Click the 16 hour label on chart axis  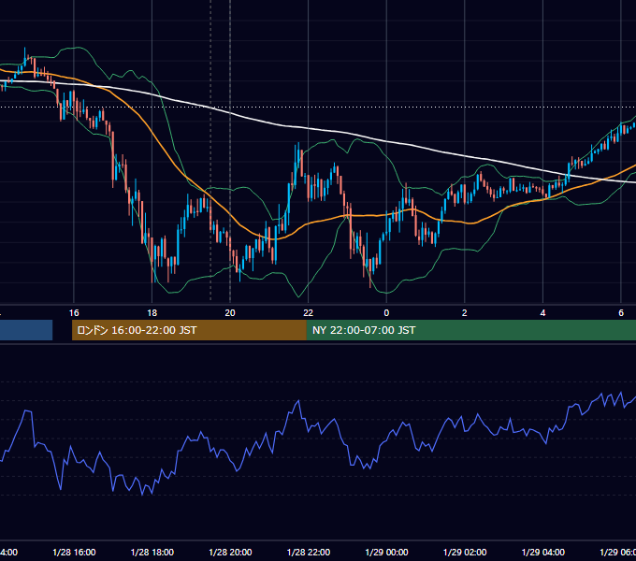[74, 313]
